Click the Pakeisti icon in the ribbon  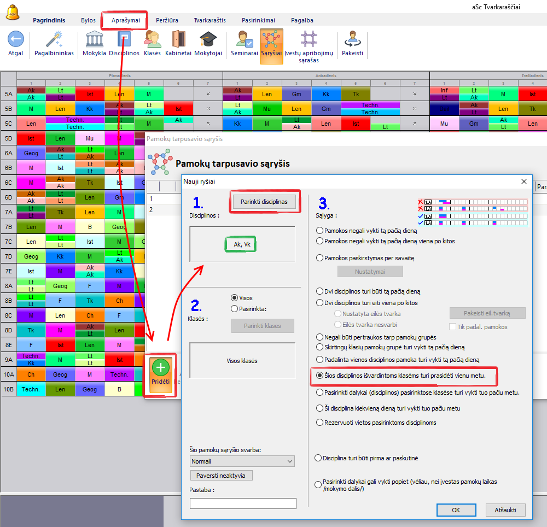[x=352, y=40]
